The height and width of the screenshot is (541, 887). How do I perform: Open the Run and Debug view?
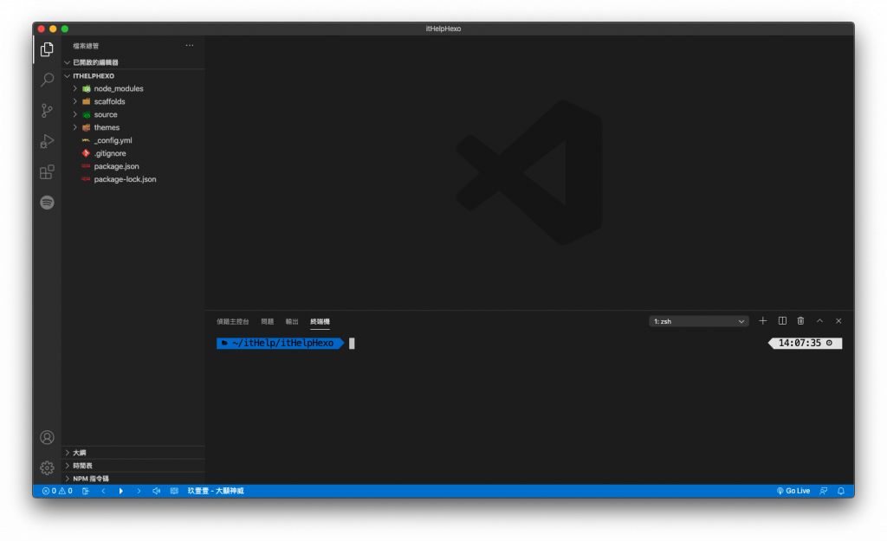coord(47,141)
